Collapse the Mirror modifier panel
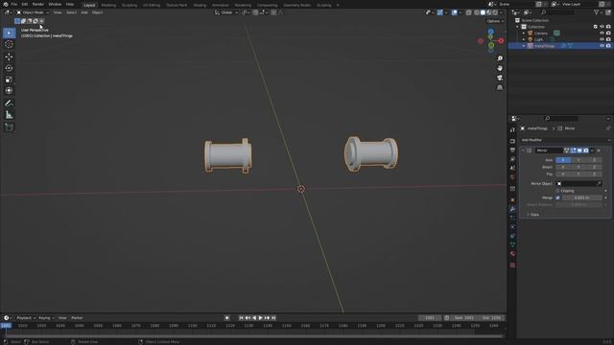Image resolution: width=614 pixels, height=345 pixels. (x=523, y=150)
